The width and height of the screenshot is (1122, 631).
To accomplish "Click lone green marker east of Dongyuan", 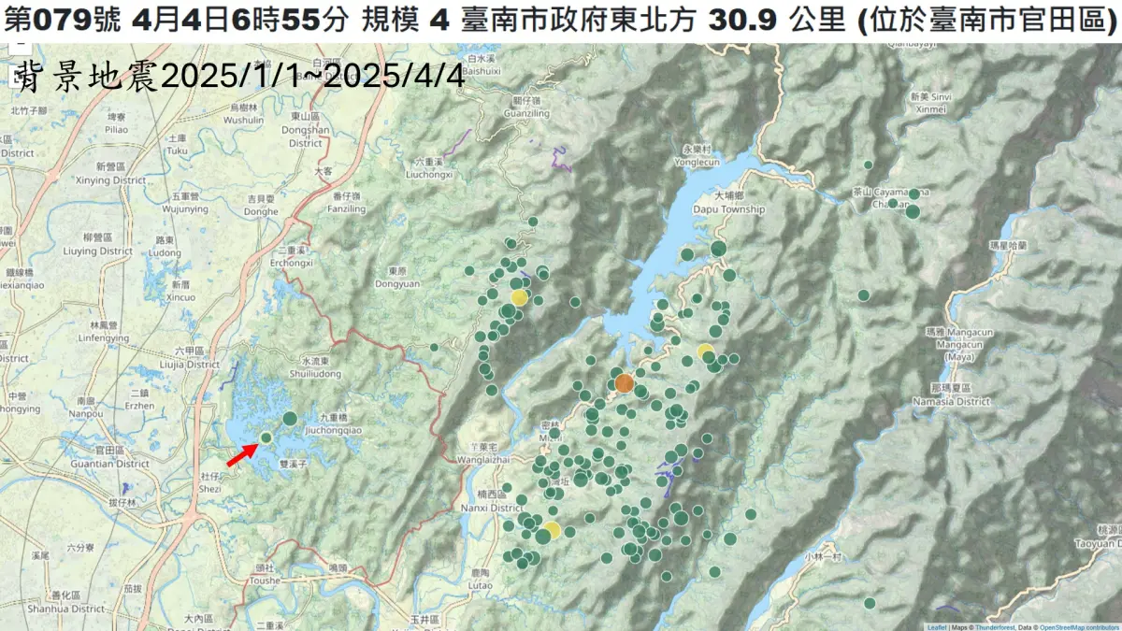I will coord(434,347).
